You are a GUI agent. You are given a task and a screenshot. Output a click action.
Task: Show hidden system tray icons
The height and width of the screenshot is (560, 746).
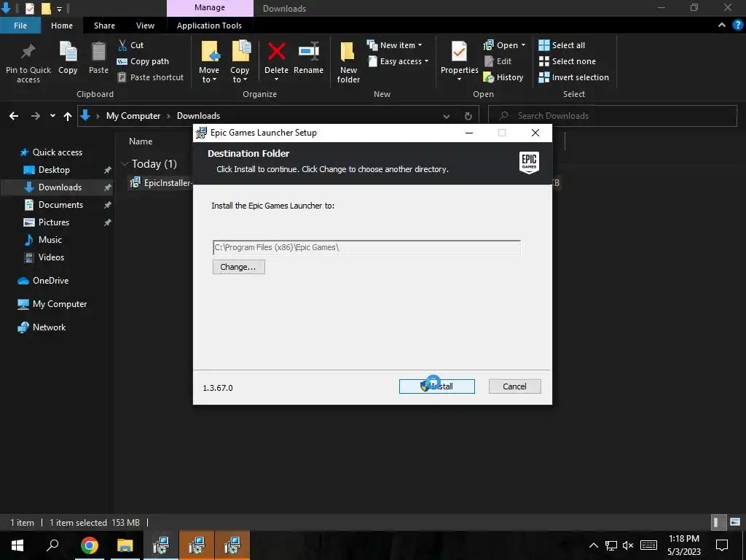[593, 545]
